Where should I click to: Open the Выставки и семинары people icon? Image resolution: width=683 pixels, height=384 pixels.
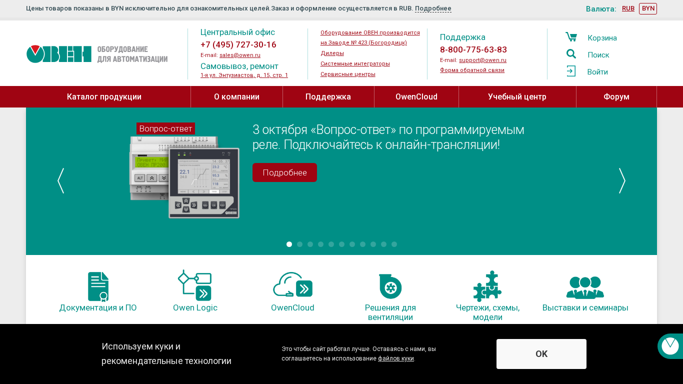585,287
